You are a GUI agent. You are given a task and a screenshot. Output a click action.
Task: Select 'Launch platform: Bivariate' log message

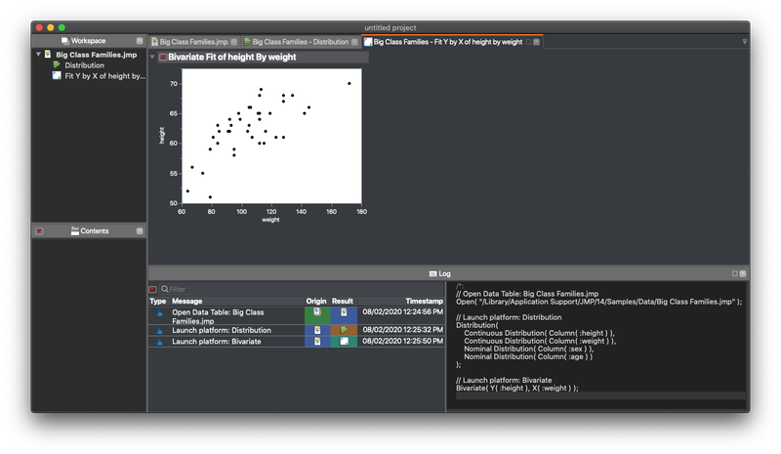pos(216,342)
